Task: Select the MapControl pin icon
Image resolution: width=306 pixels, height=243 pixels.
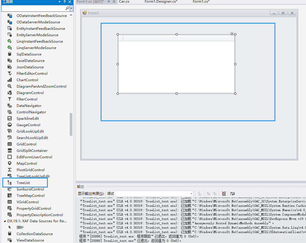Action: tap(10, 163)
